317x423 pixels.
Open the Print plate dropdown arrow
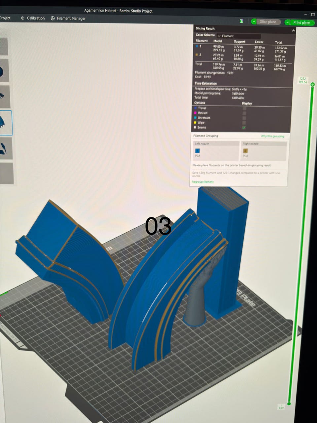pyautogui.click(x=287, y=22)
